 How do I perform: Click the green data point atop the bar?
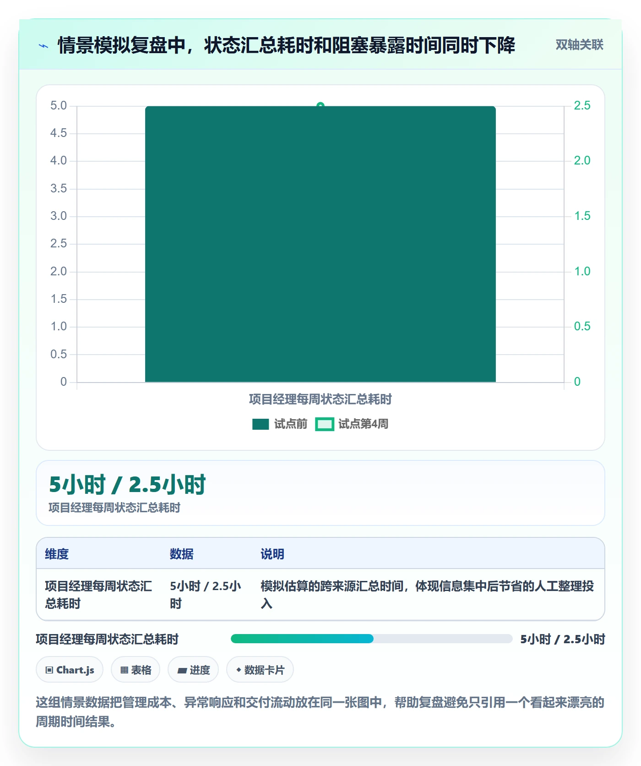pos(320,105)
